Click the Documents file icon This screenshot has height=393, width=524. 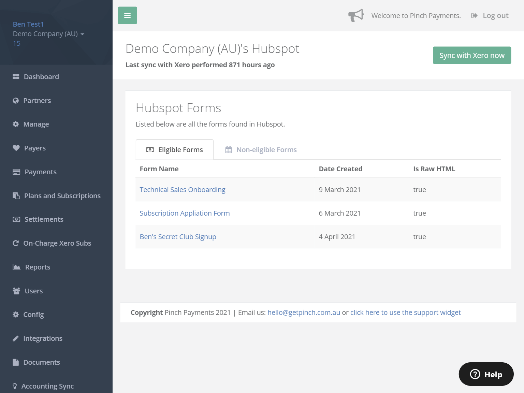pos(16,362)
